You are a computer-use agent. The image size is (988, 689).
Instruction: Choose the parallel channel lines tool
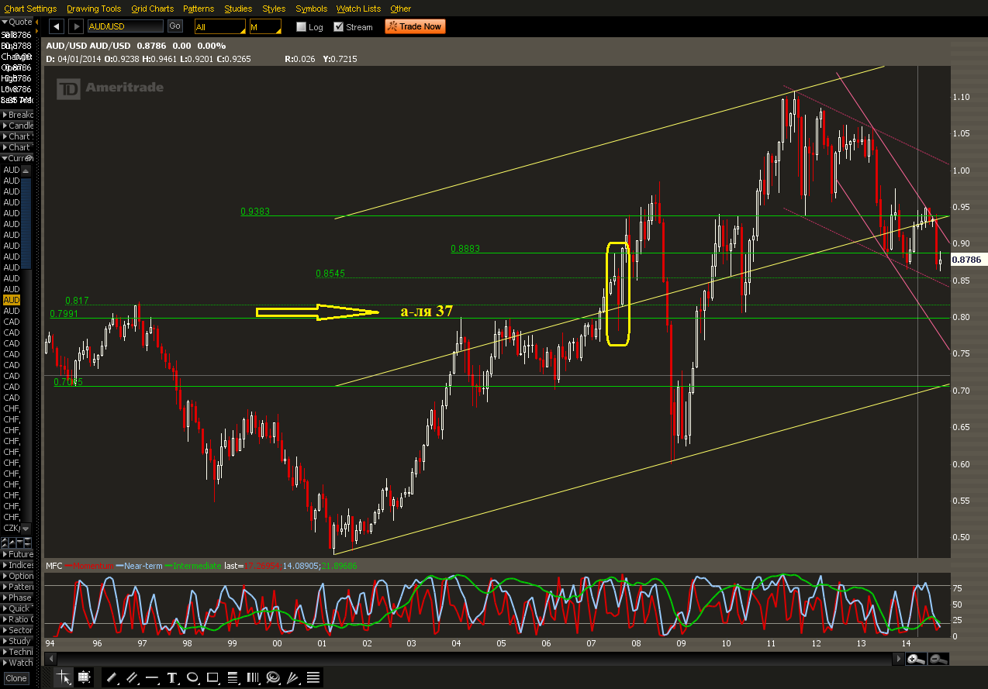coord(132,677)
